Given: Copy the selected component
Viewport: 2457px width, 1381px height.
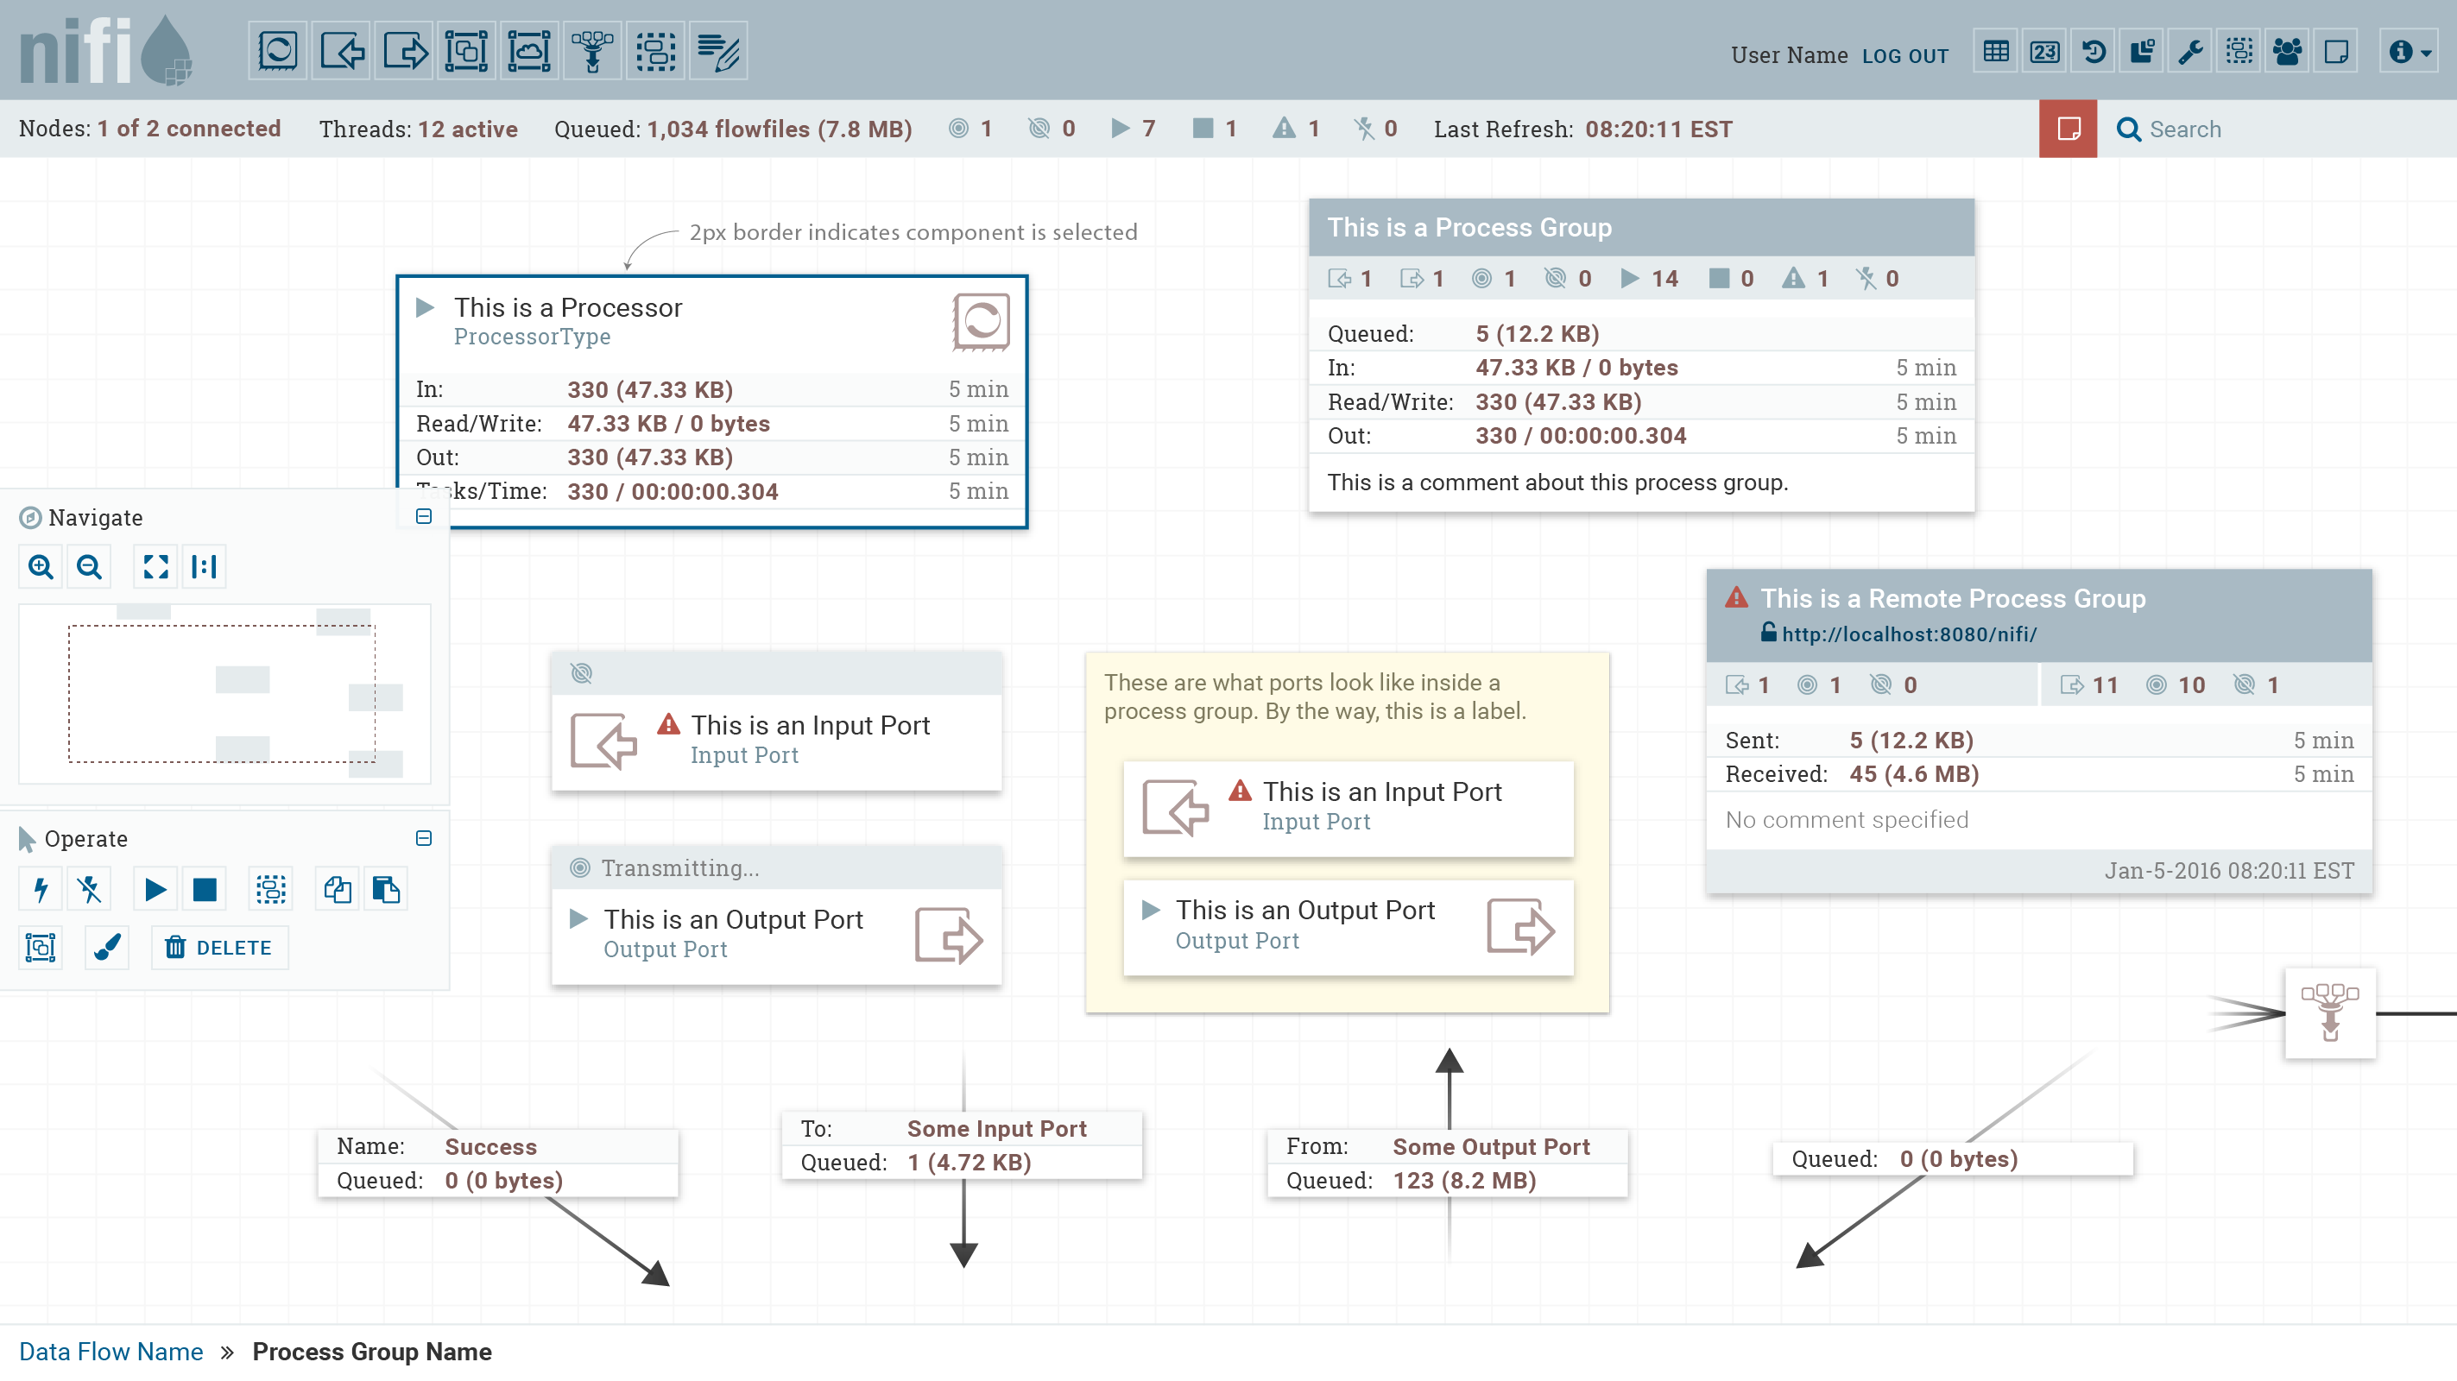Looking at the screenshot, I should tap(338, 890).
